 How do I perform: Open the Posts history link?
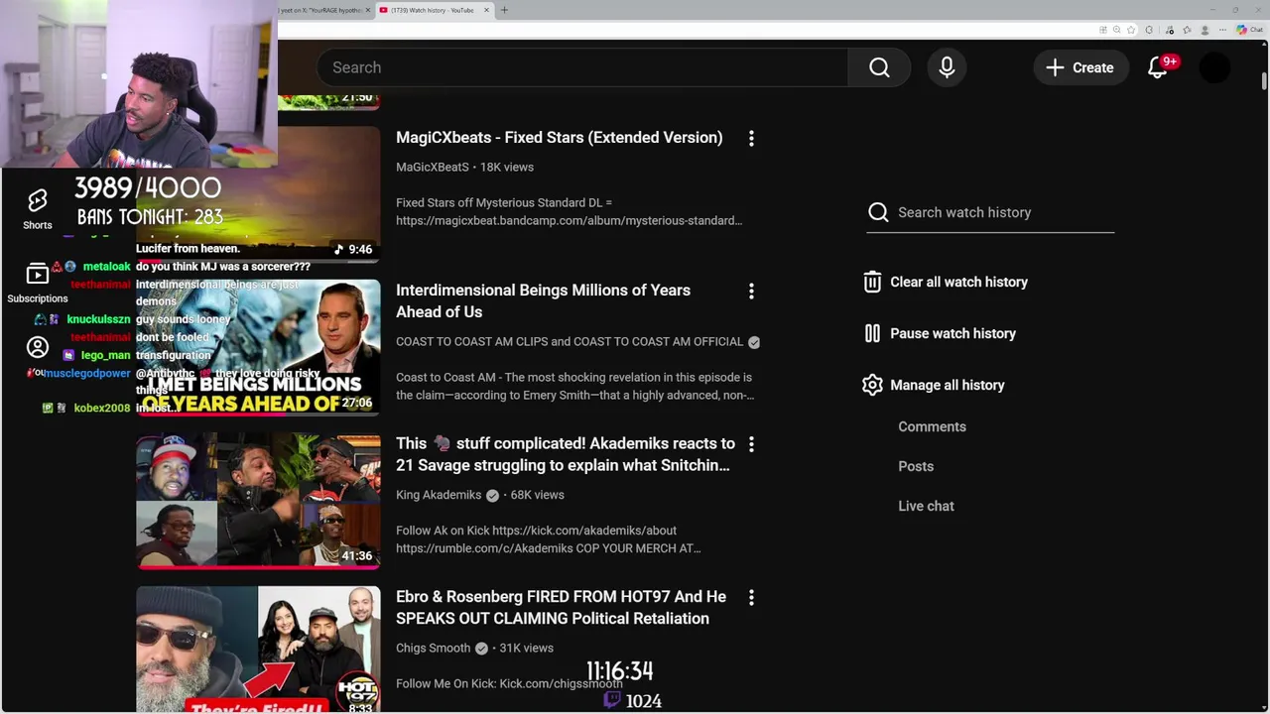pos(916,466)
